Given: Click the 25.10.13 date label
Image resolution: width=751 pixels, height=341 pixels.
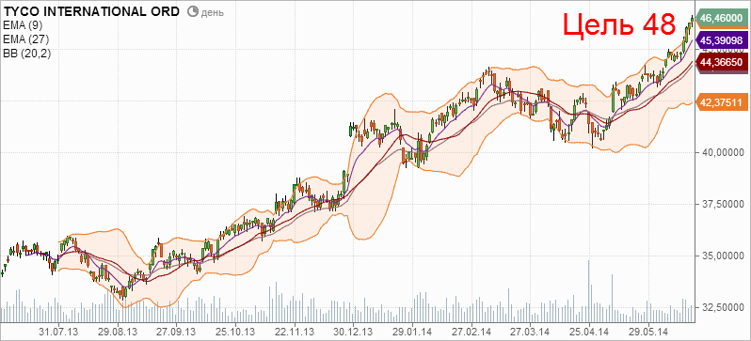Looking at the screenshot, I should (235, 331).
